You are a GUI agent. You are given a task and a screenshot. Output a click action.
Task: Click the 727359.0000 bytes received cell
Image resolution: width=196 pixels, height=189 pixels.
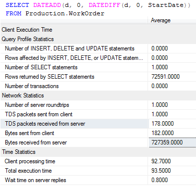click(172, 142)
